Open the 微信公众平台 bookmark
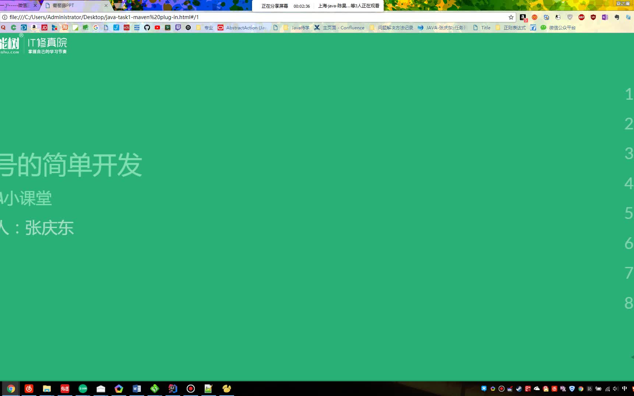Image resolution: width=634 pixels, height=396 pixels. tap(558, 27)
